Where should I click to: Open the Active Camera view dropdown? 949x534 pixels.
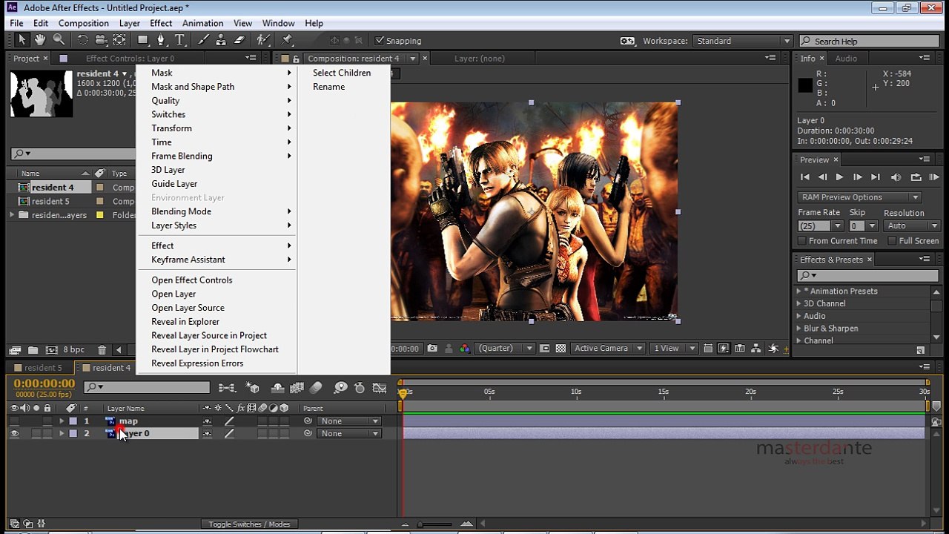pyautogui.click(x=606, y=349)
